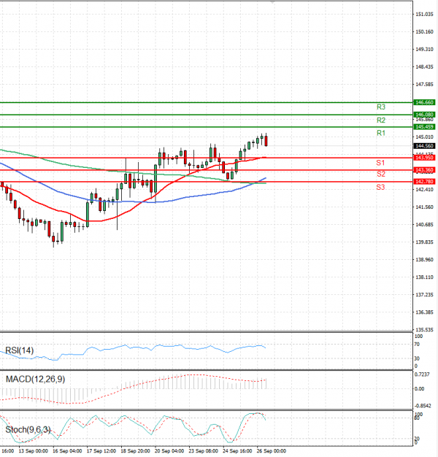Click the S2 support label
Screen dimensions: 438x457
(x=380, y=174)
